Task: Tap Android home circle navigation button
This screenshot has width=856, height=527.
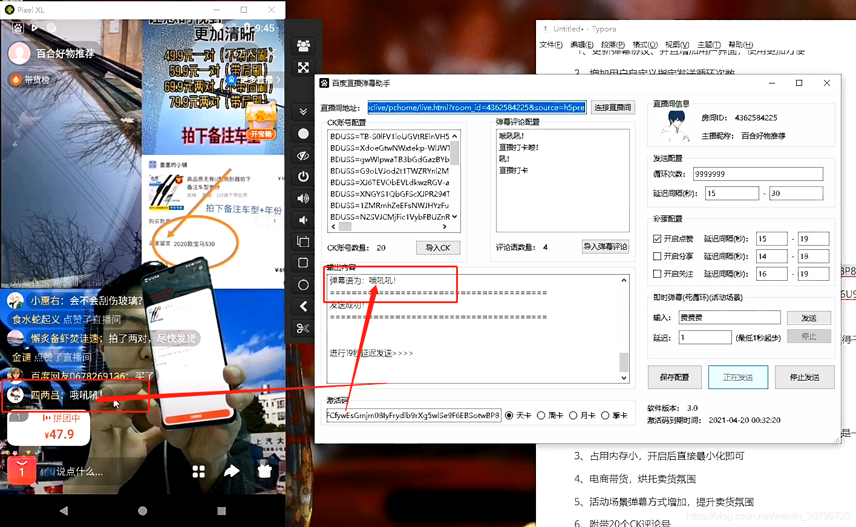Action: click(x=143, y=511)
